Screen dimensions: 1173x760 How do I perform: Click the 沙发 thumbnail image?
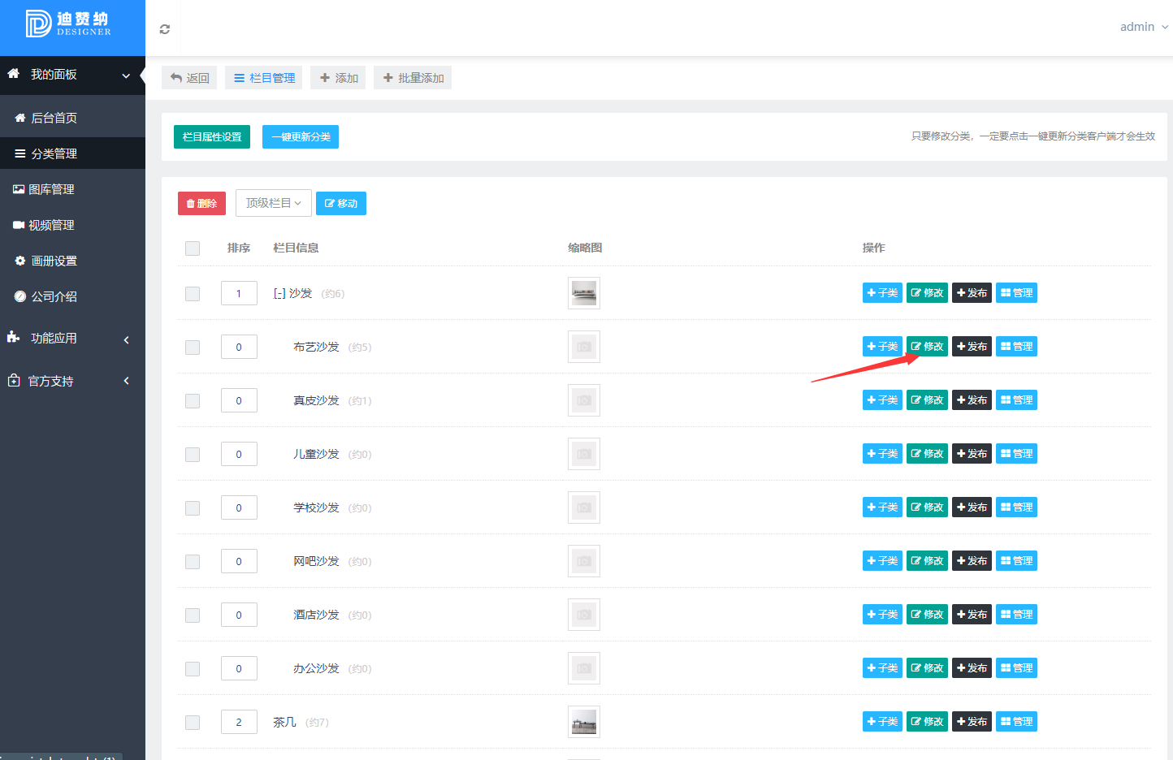[x=584, y=293]
